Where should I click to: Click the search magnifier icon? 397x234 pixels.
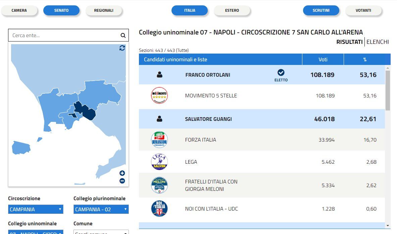[123, 35]
